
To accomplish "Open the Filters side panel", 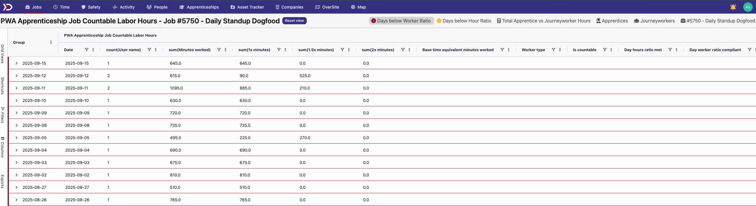I will [x=2, y=115].
